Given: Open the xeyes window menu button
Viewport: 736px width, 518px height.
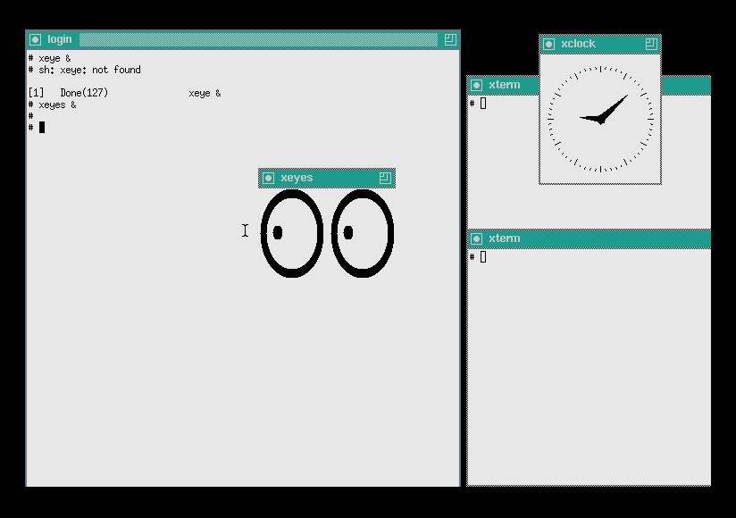Looking at the screenshot, I should pyautogui.click(x=268, y=178).
